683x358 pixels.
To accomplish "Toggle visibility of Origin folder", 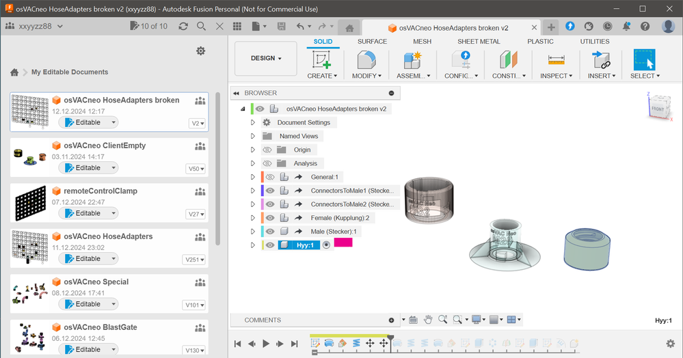I will coord(267,150).
